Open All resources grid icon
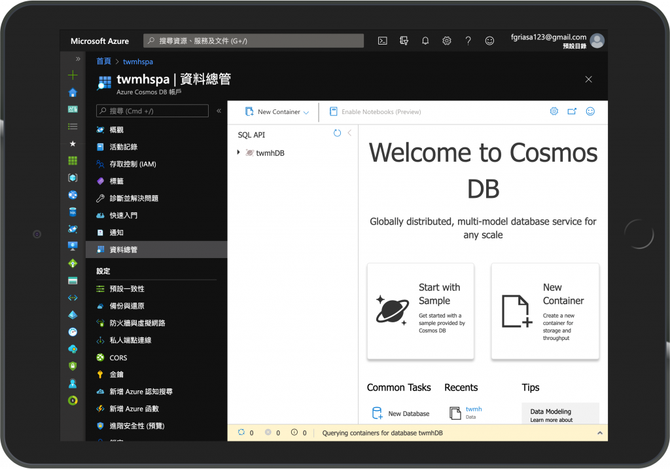This screenshot has width=670, height=469. [73, 160]
